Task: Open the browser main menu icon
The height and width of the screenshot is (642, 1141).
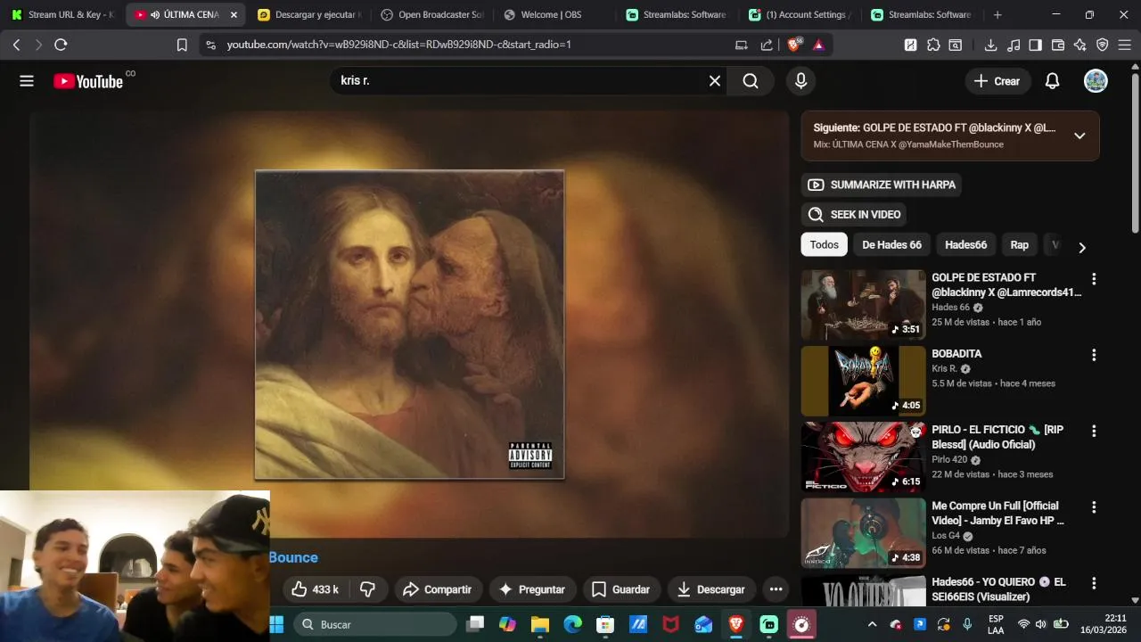Action: 1125,45
